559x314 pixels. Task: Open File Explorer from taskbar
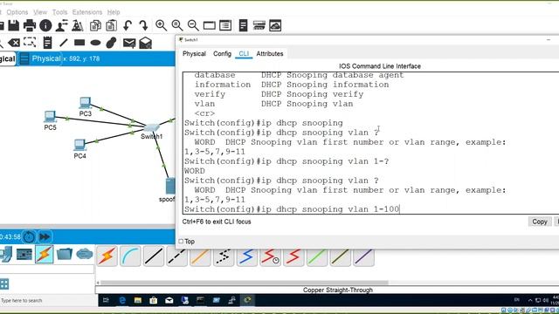pos(138,300)
